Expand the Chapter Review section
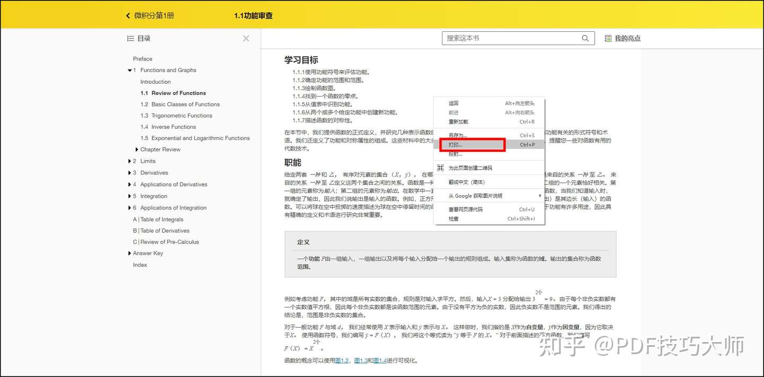 click(x=137, y=150)
